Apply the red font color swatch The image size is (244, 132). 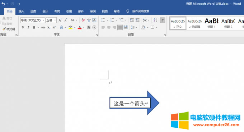pyautogui.click(x=80, y=27)
